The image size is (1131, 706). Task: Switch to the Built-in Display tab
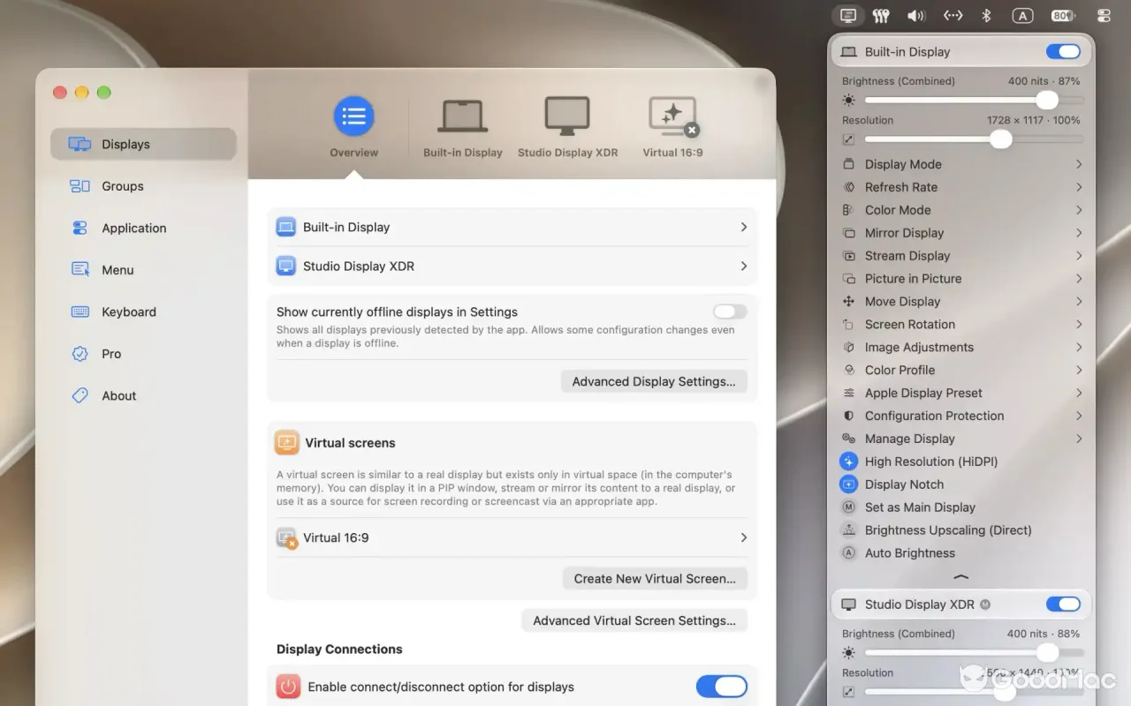click(x=462, y=128)
